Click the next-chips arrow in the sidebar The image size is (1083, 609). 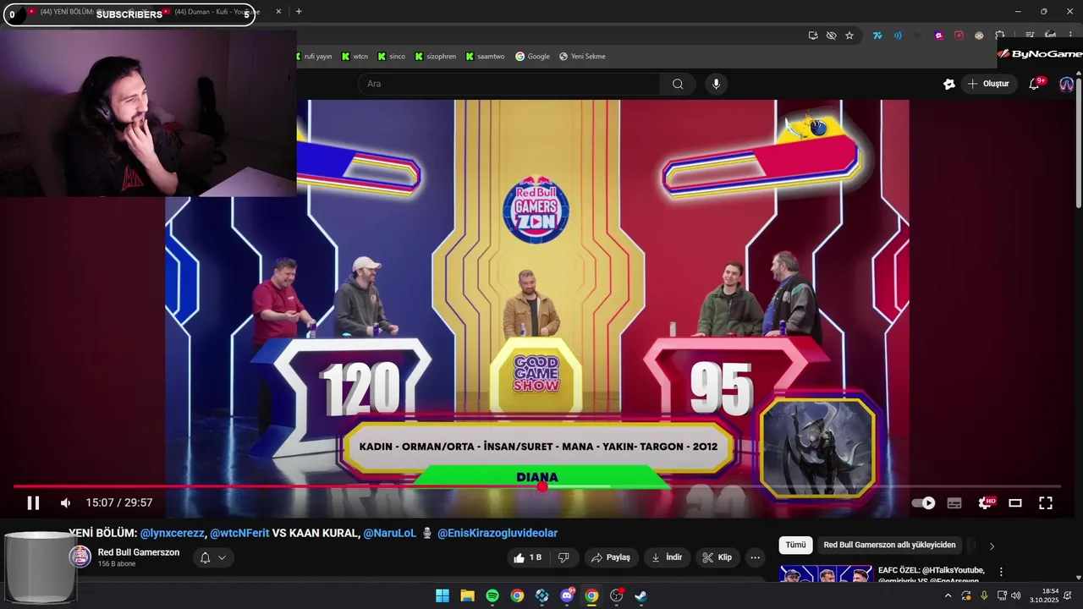tap(992, 546)
